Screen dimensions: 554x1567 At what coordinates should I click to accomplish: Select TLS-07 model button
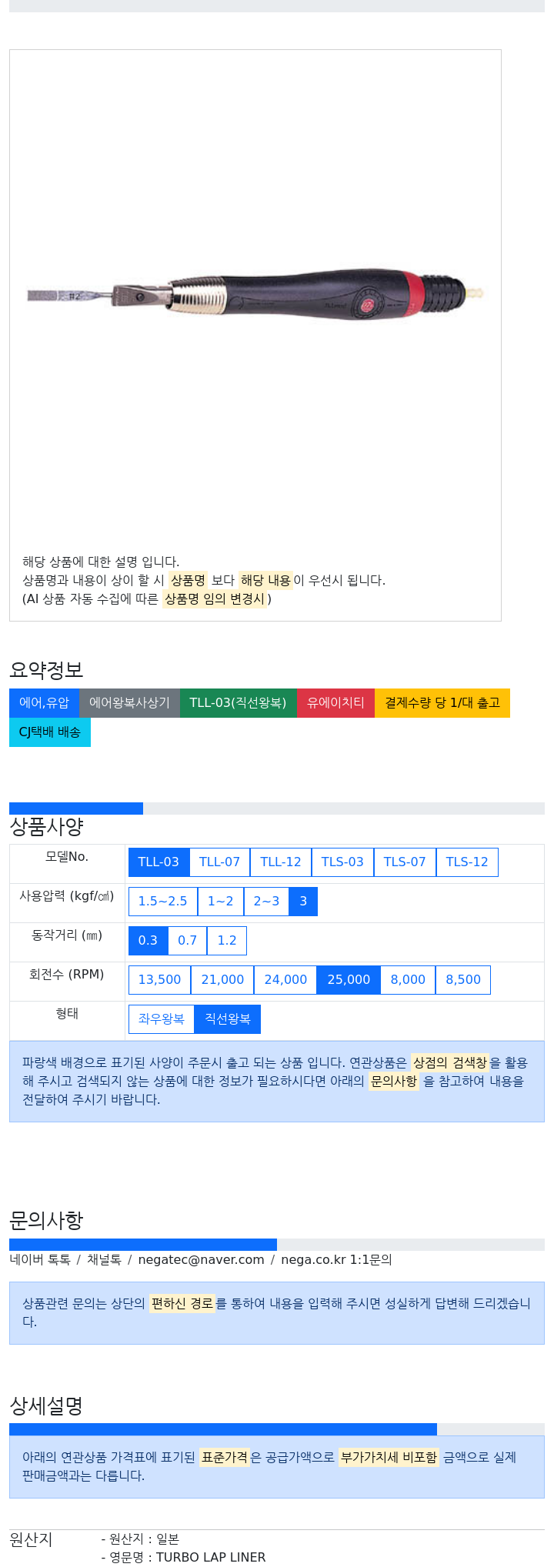(x=405, y=862)
